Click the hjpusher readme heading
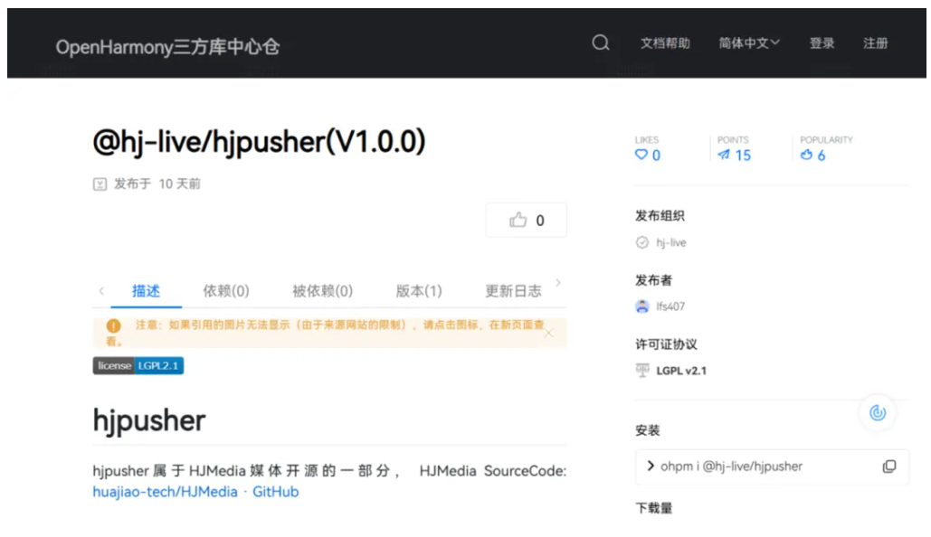The image size is (931, 537). tap(149, 420)
